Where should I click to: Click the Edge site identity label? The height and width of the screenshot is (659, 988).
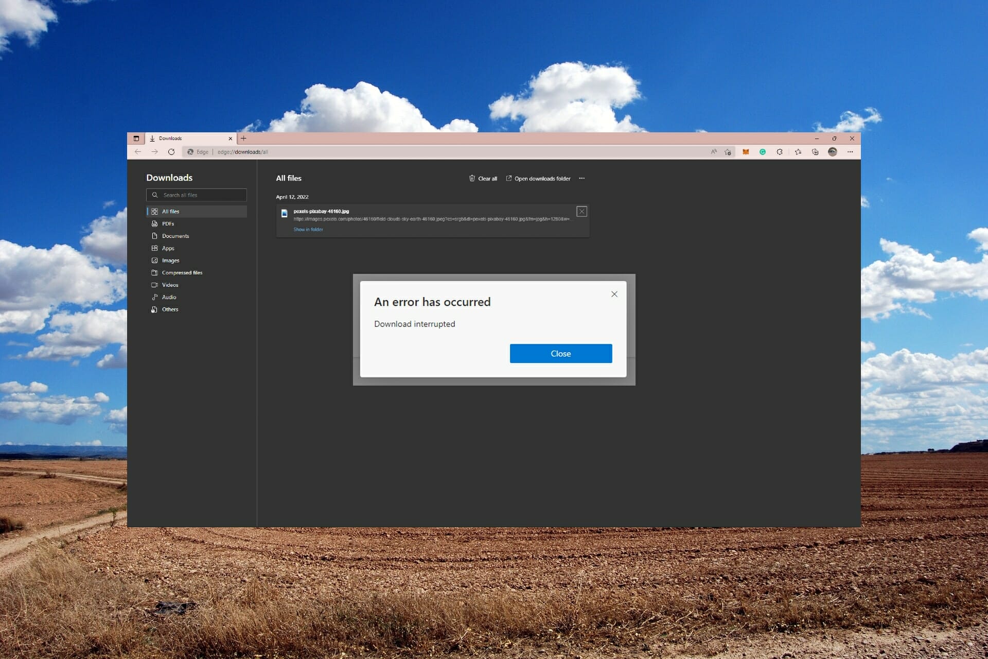point(198,152)
